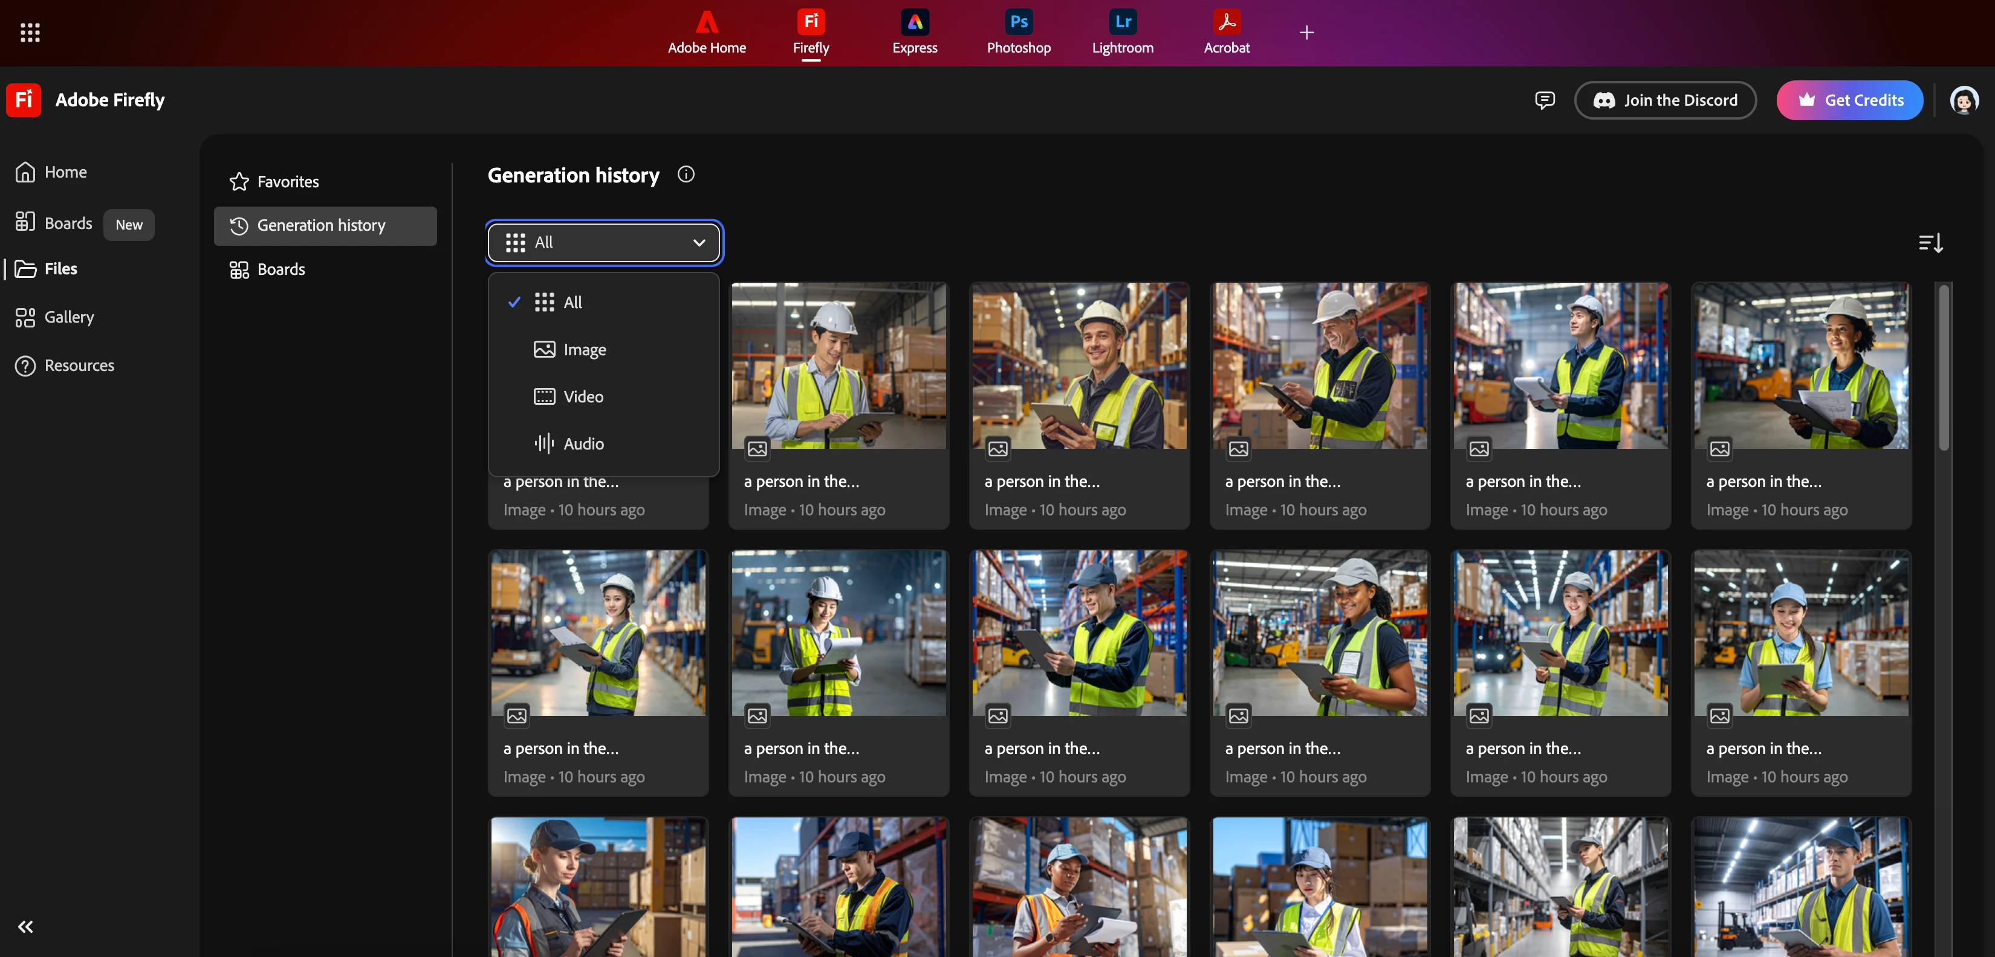Viewport: 1995px width, 957px height.
Task: Close the All filter dropdown box
Action: click(x=603, y=243)
